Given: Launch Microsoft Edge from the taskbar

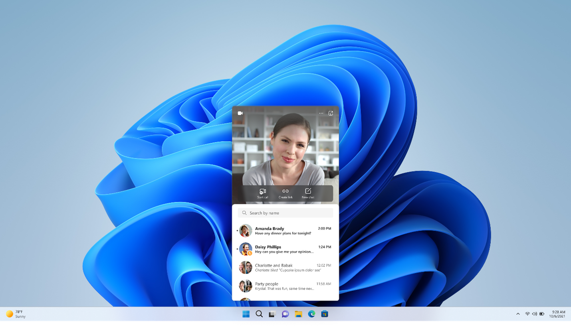Looking at the screenshot, I should [311, 314].
